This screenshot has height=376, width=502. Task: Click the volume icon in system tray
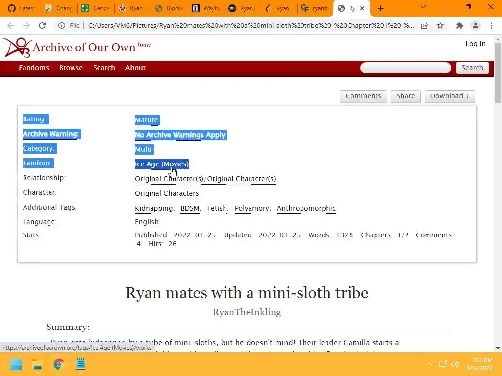pyautogui.click(x=455, y=364)
